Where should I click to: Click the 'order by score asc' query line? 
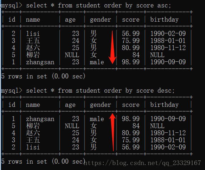click(x=86, y=6)
